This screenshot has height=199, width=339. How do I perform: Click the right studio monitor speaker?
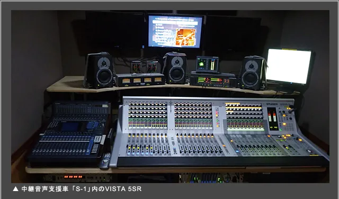click(252, 73)
